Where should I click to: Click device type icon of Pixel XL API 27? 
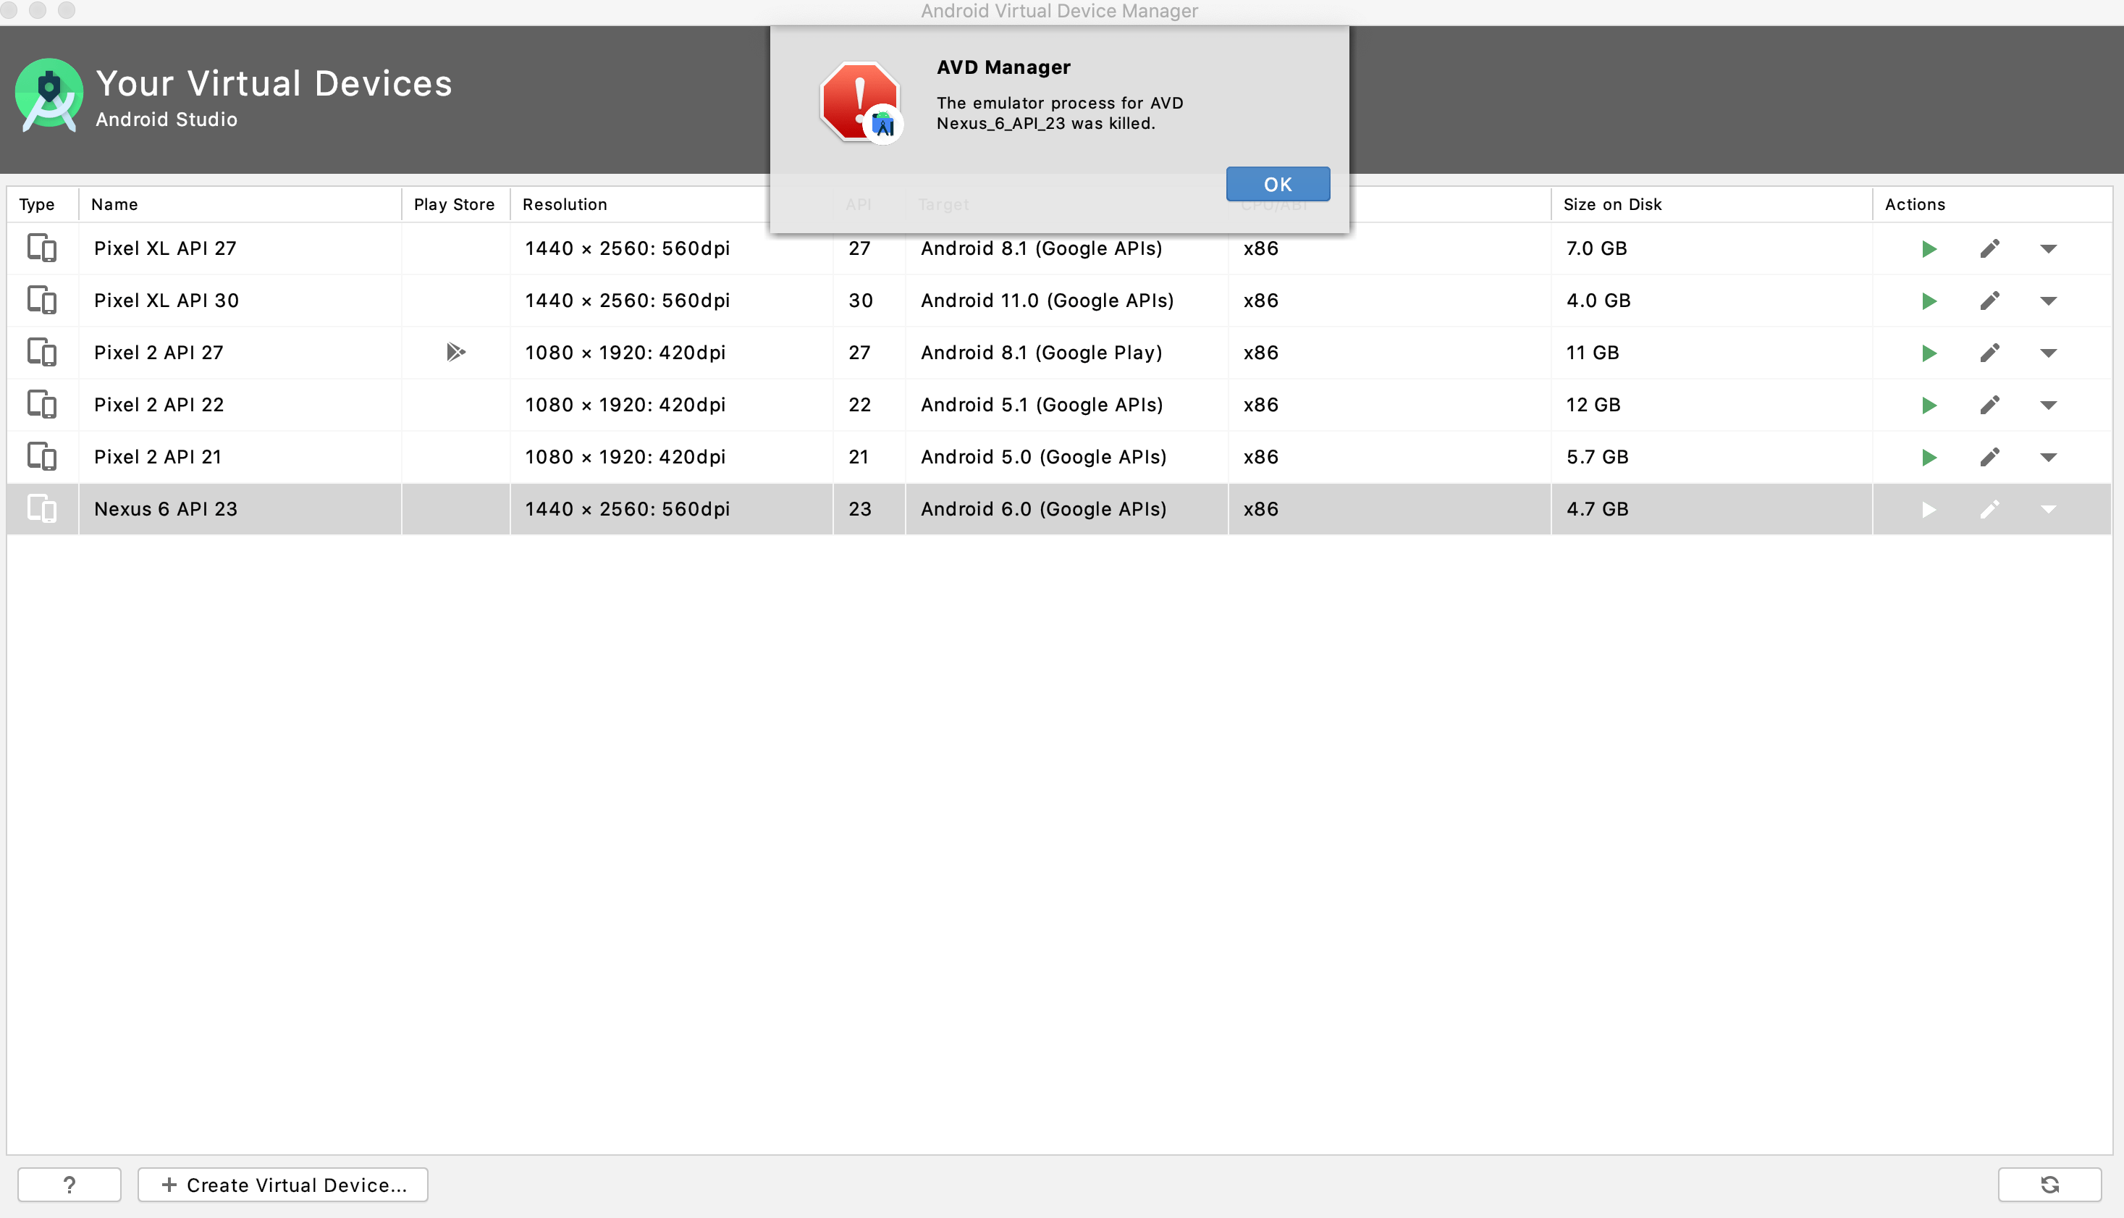(x=42, y=248)
